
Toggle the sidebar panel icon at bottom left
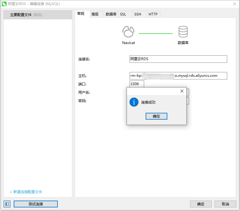coord(7,204)
